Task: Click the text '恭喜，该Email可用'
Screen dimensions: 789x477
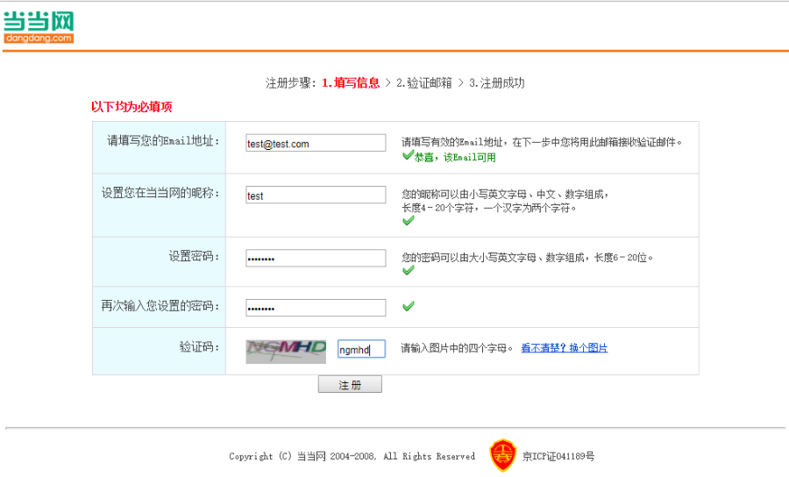Action: coord(455,158)
